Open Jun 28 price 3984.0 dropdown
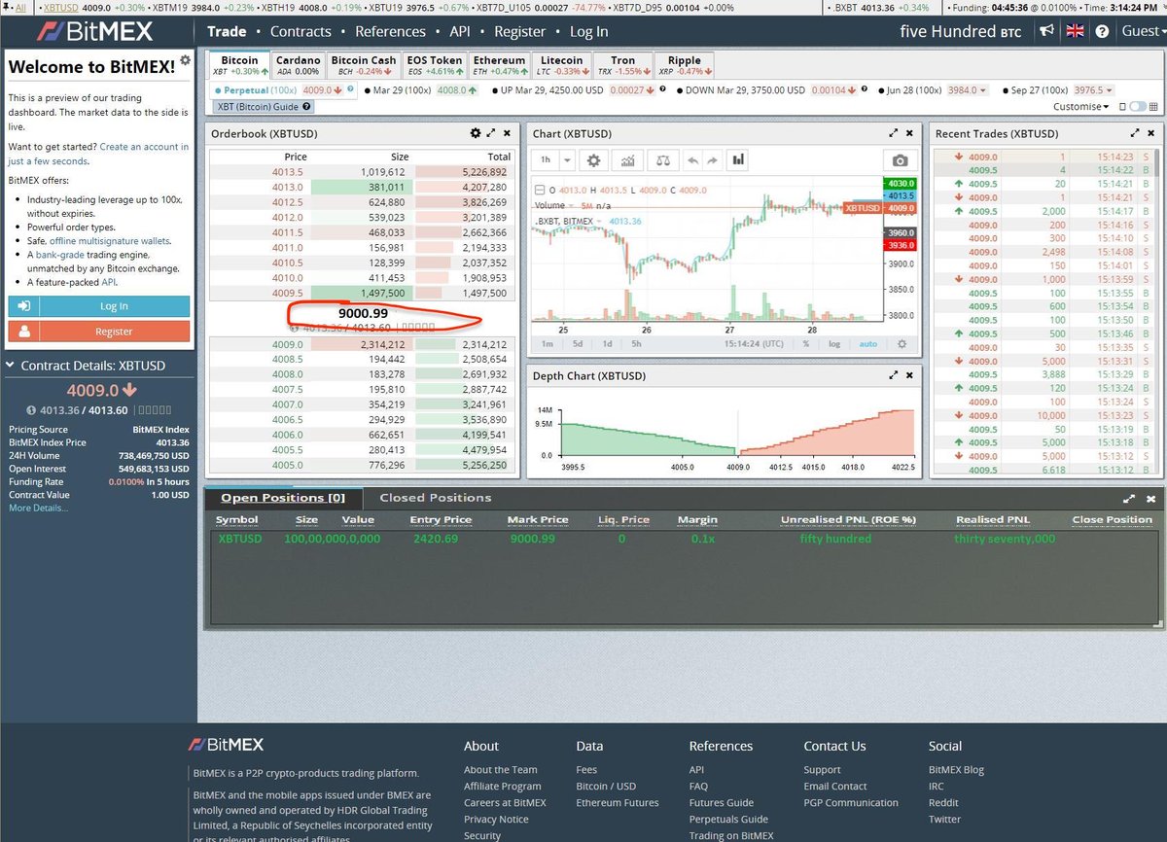Screen dimensions: 1167x842 click(x=968, y=90)
